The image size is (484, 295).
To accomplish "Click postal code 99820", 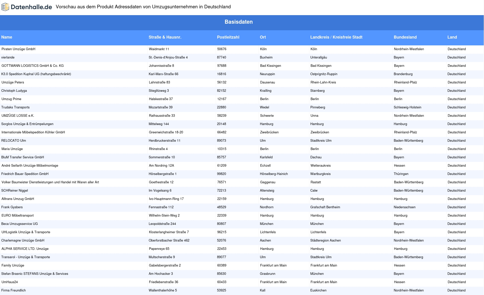I will click(x=222, y=174).
